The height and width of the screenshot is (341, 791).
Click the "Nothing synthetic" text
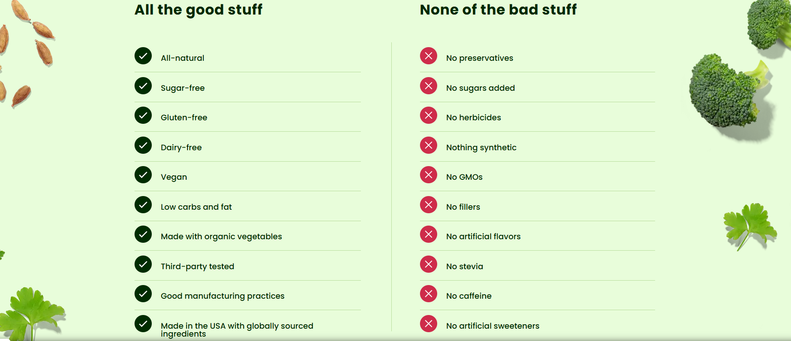click(481, 148)
